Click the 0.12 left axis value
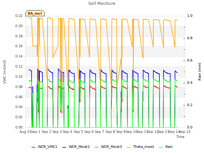The width and height of the screenshot is (204, 153). click(19, 67)
